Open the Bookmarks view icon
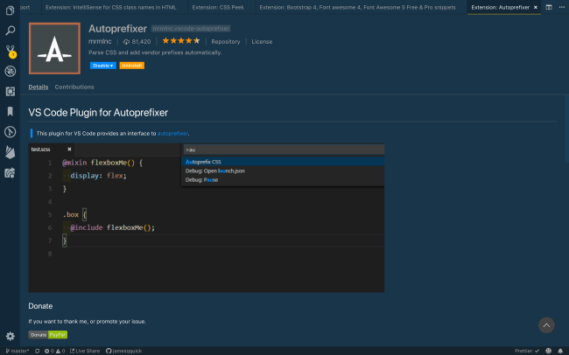 click(x=11, y=111)
